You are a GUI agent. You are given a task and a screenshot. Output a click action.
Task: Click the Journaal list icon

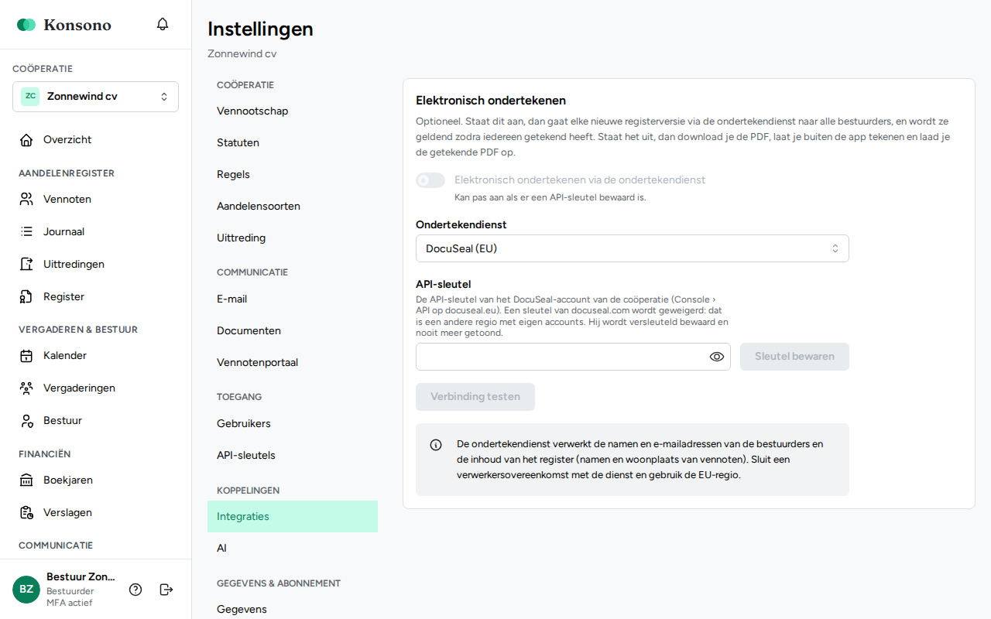(x=26, y=232)
